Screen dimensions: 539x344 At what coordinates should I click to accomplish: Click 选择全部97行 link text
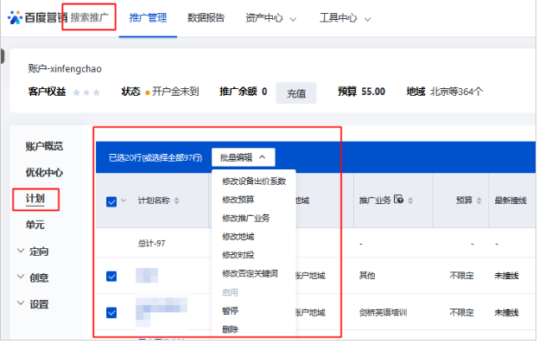(x=175, y=158)
